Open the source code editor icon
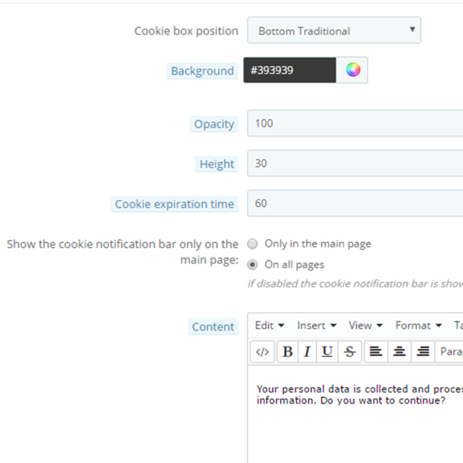This screenshot has width=463, height=463. click(x=262, y=352)
